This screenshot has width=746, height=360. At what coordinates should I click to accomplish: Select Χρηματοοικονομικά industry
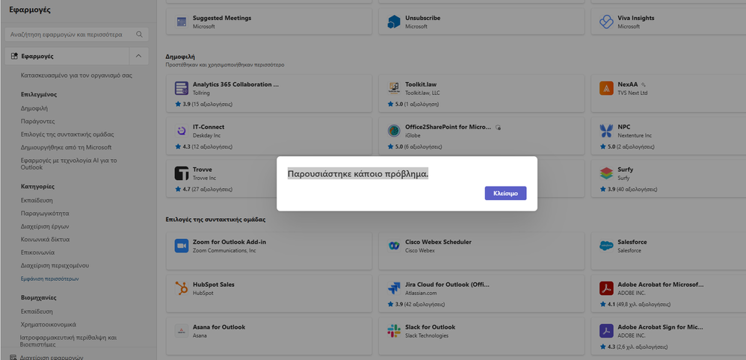click(x=49, y=324)
